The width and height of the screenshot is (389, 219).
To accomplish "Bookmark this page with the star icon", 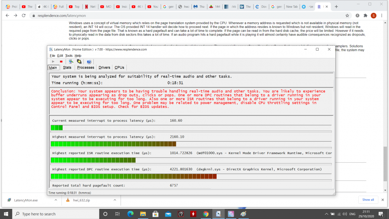I will (347, 16).
